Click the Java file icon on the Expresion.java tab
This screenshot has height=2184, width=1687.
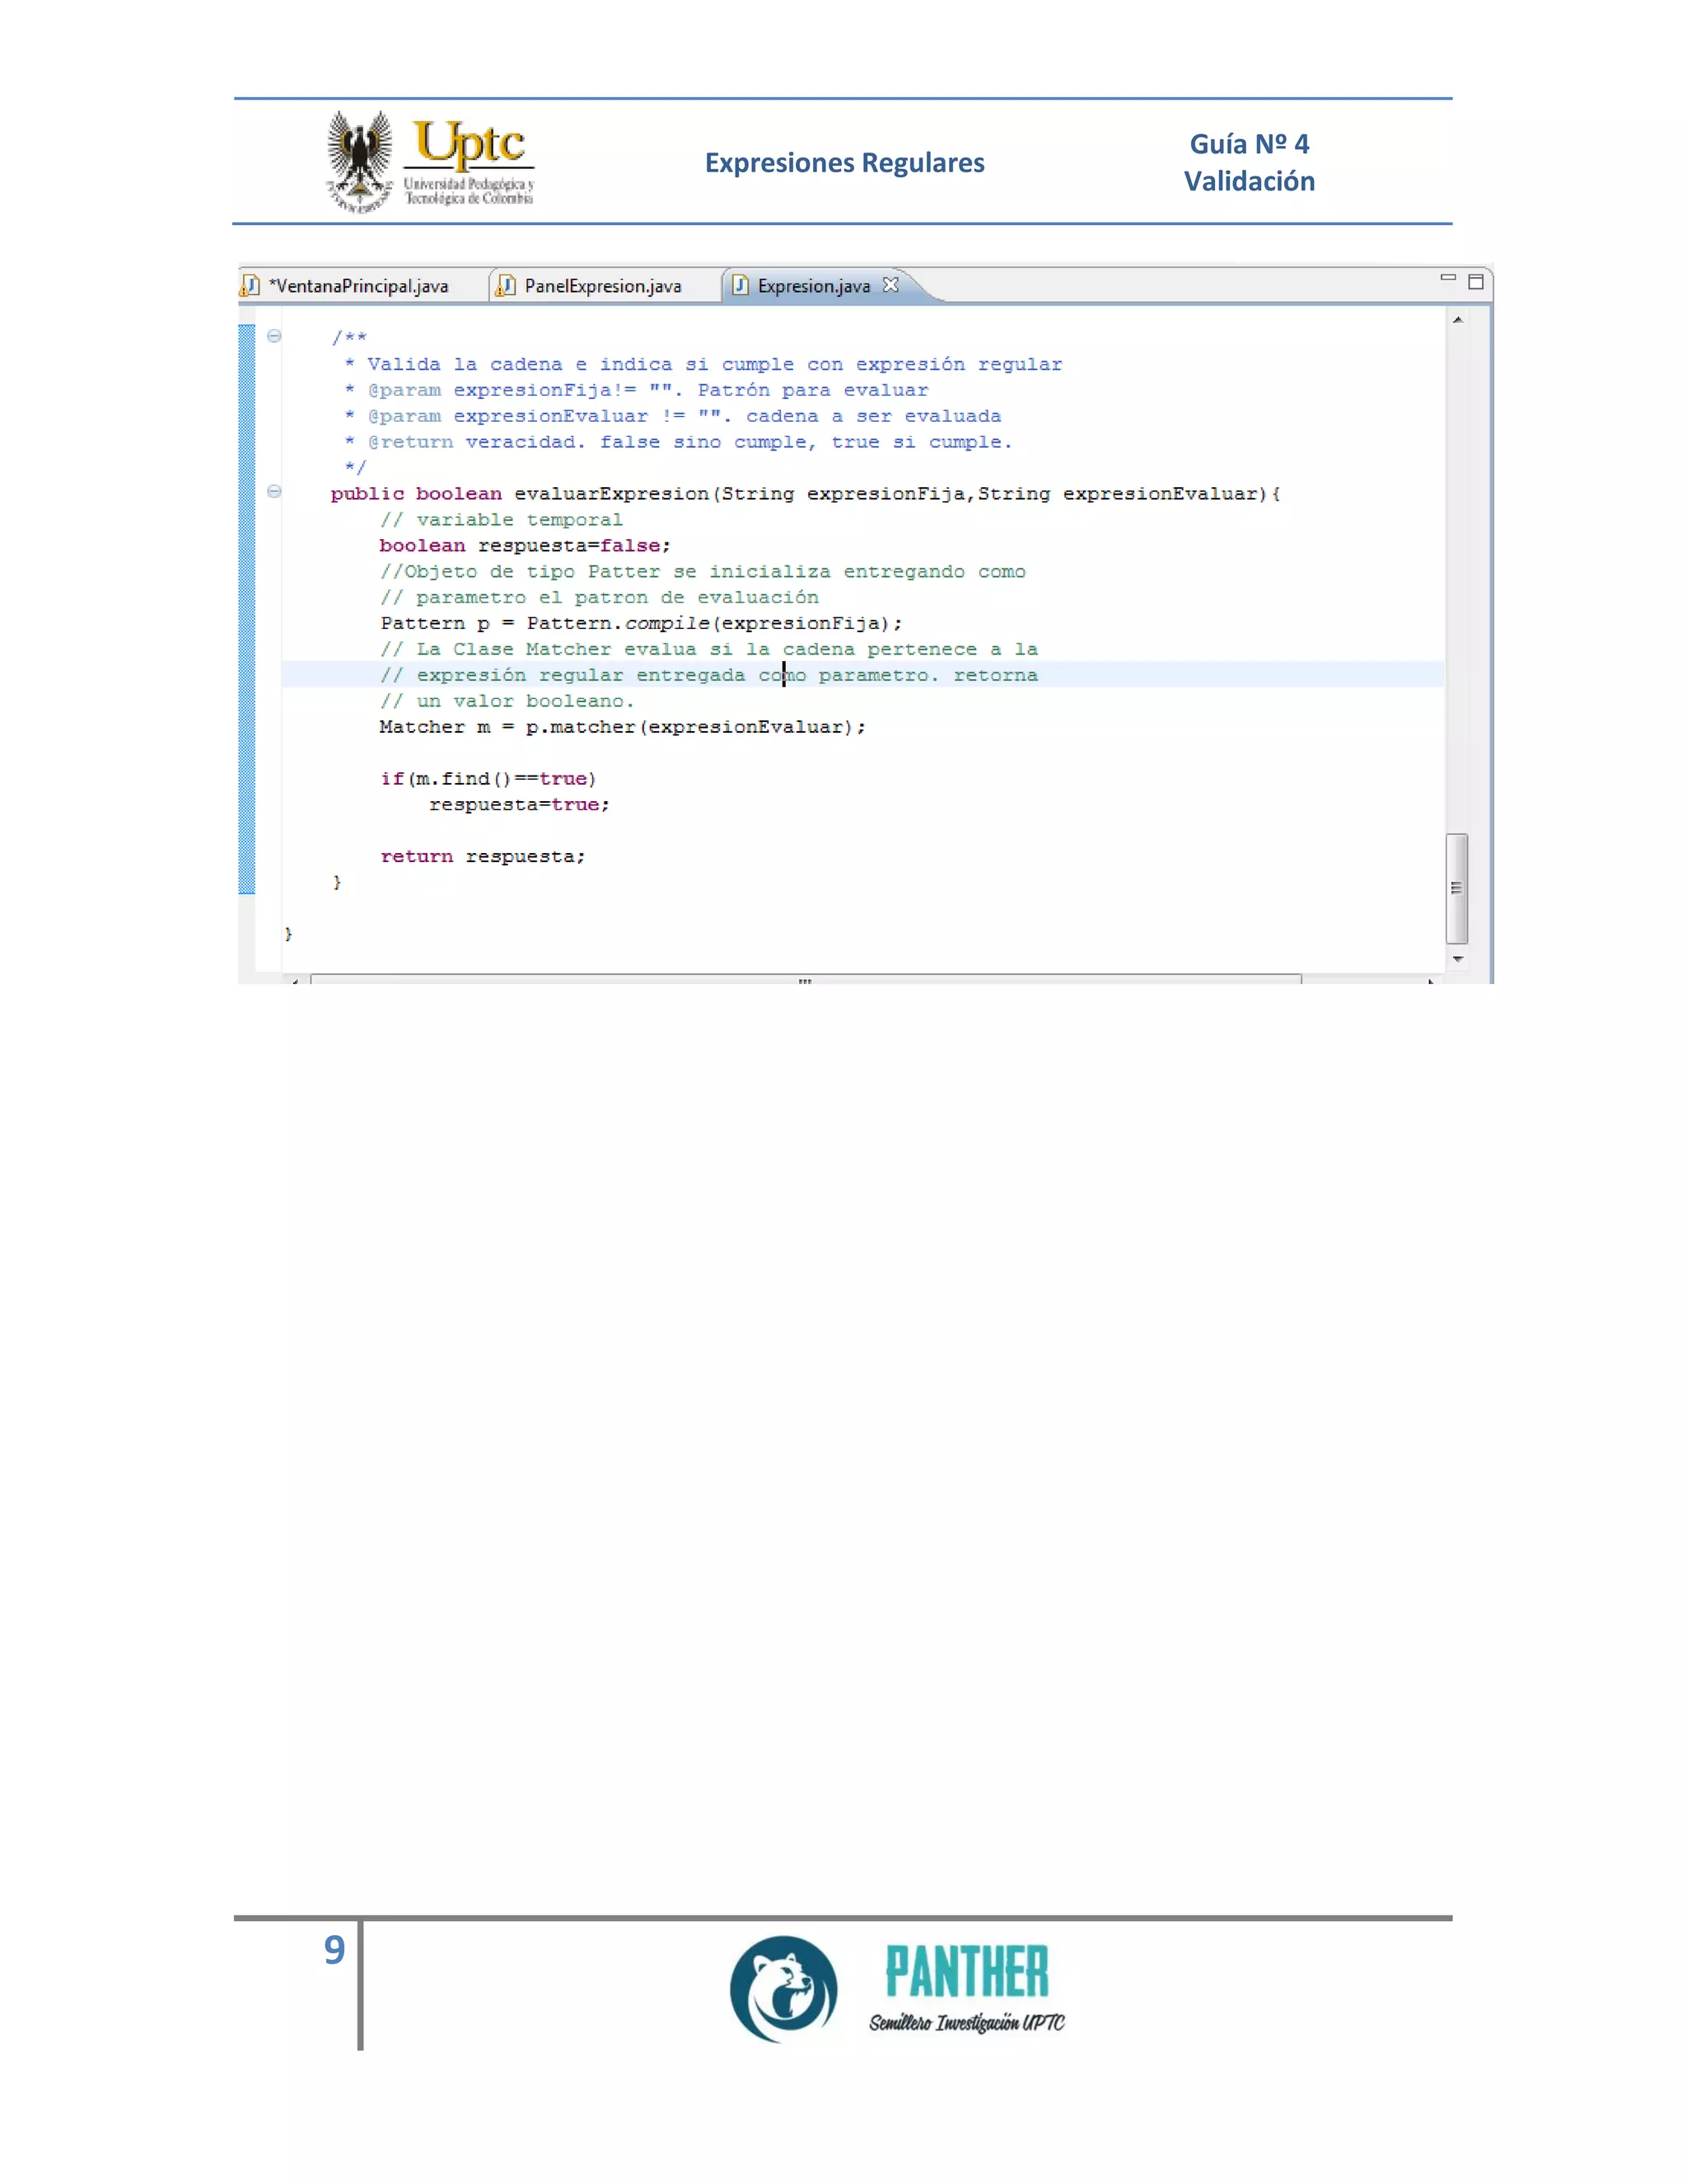point(741,286)
